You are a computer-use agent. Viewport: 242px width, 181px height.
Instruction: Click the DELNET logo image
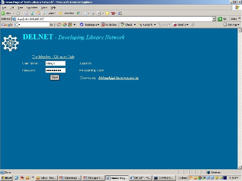coord(10,43)
